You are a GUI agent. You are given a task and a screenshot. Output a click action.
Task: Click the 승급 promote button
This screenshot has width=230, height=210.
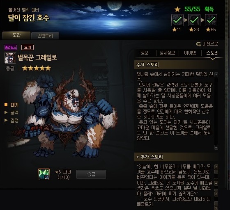point(91,174)
